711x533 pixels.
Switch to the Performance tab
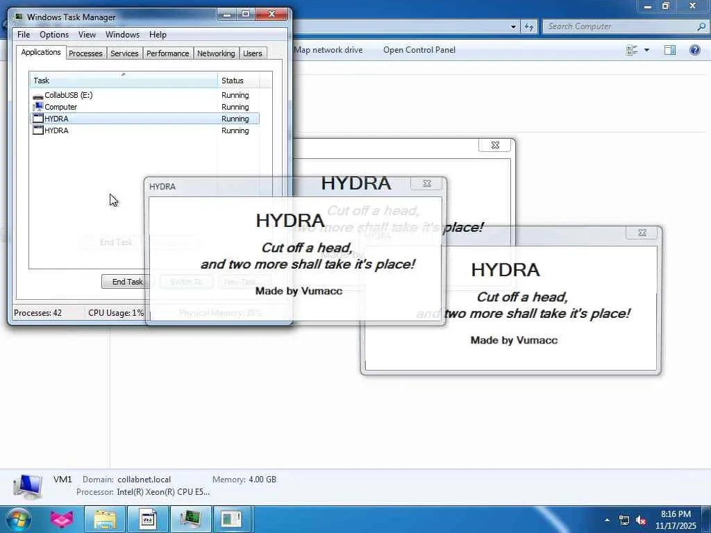167,53
